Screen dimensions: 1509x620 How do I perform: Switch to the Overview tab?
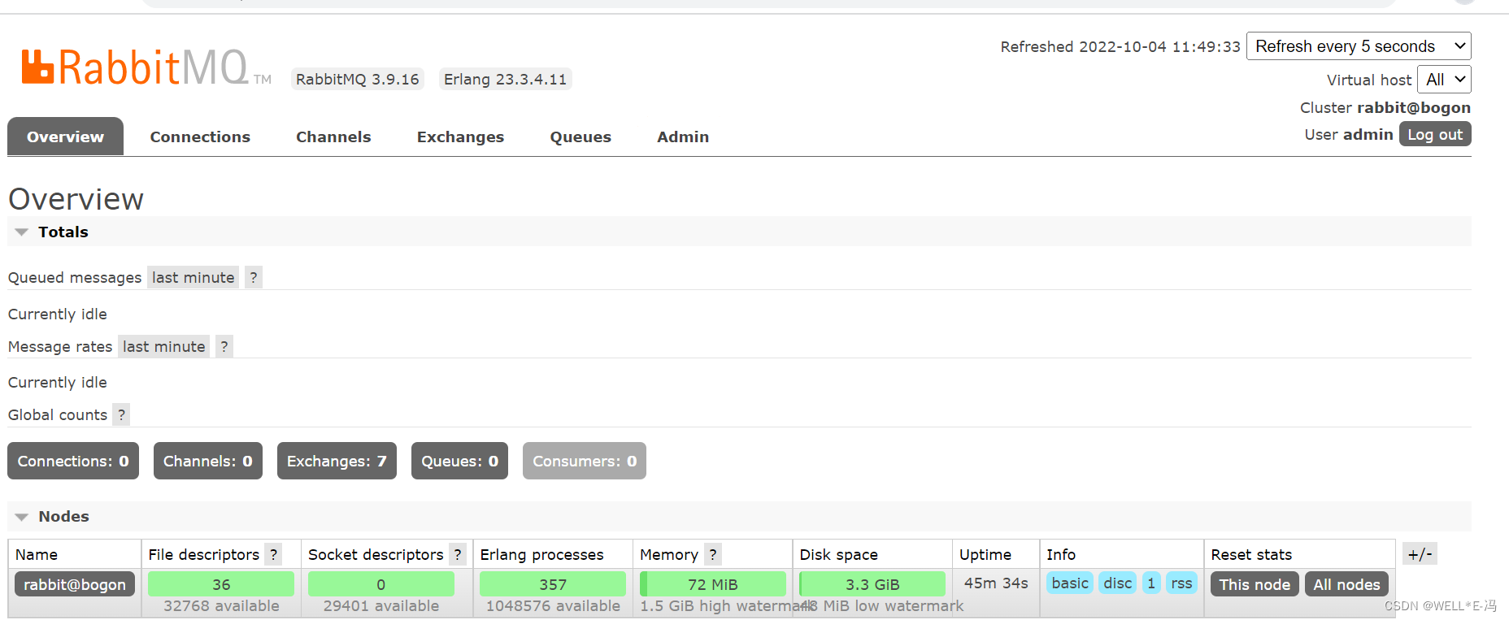65,137
